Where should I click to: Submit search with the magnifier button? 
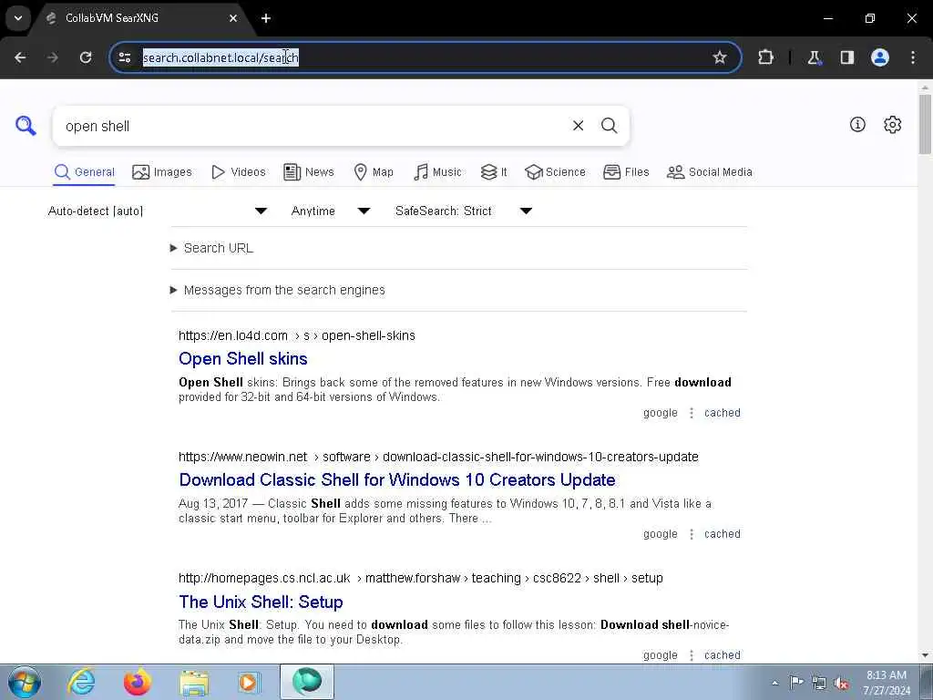click(x=609, y=126)
